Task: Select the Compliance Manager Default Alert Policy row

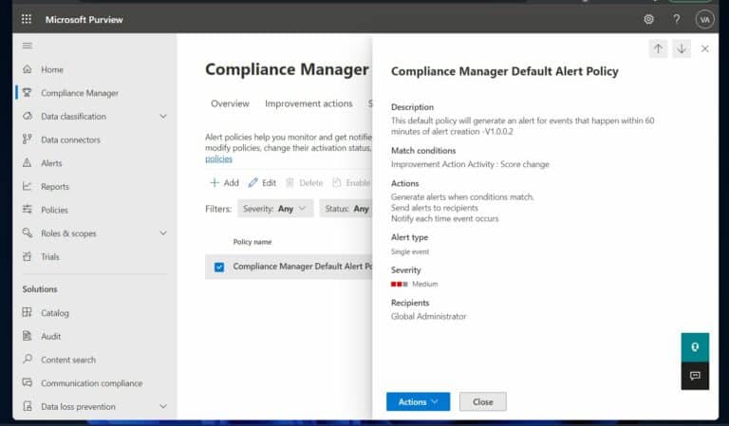Action: [x=289, y=267]
